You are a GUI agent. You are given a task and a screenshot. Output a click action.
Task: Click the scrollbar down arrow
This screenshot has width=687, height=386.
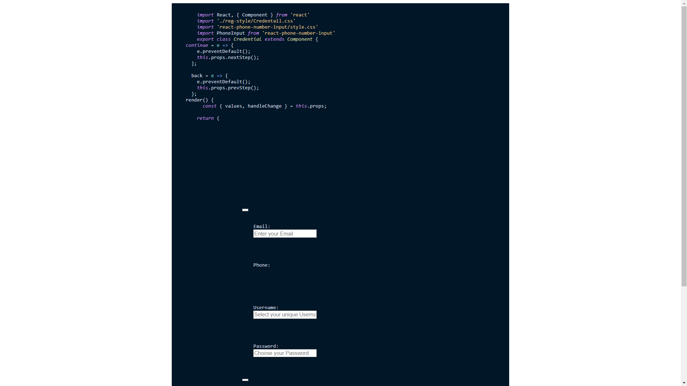tap(684, 383)
